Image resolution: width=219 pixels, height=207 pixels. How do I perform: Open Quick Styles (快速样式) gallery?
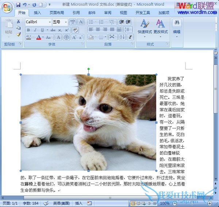point(145,28)
